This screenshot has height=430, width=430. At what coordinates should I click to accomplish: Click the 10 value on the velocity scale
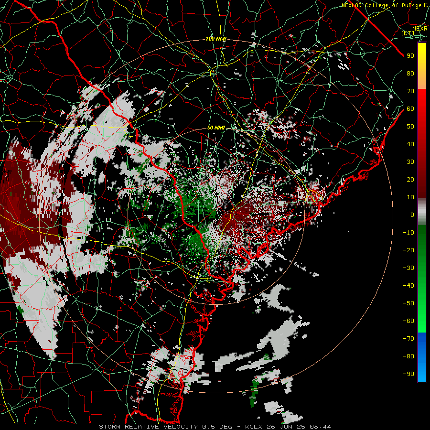[410, 197]
